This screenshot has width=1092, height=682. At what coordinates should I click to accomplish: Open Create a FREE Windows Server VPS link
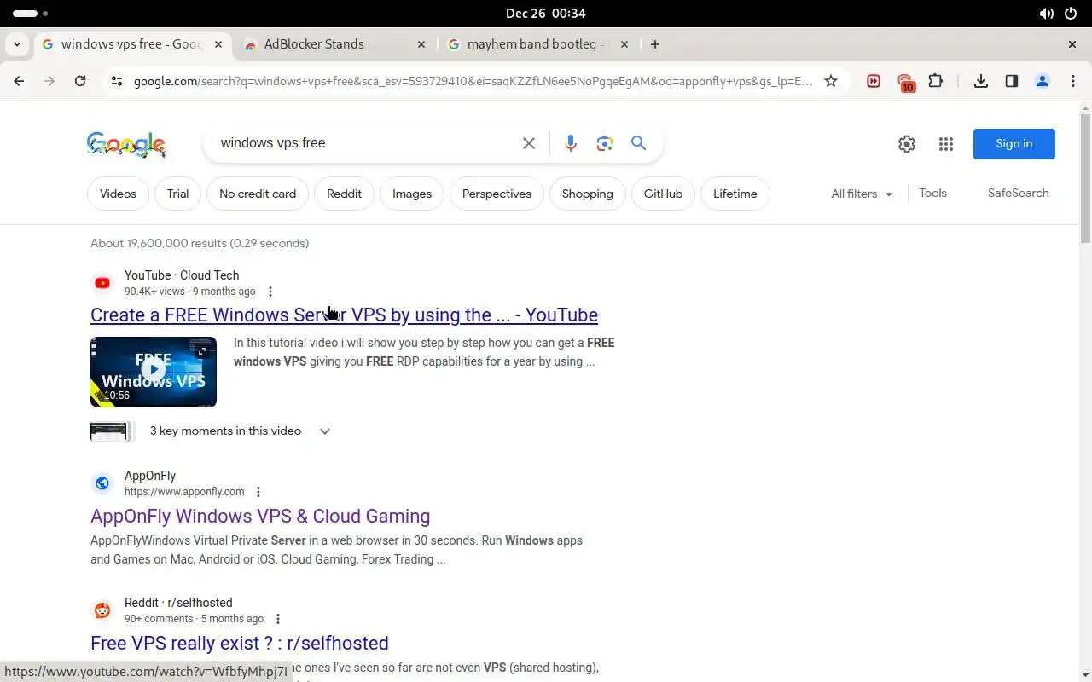[x=344, y=315]
